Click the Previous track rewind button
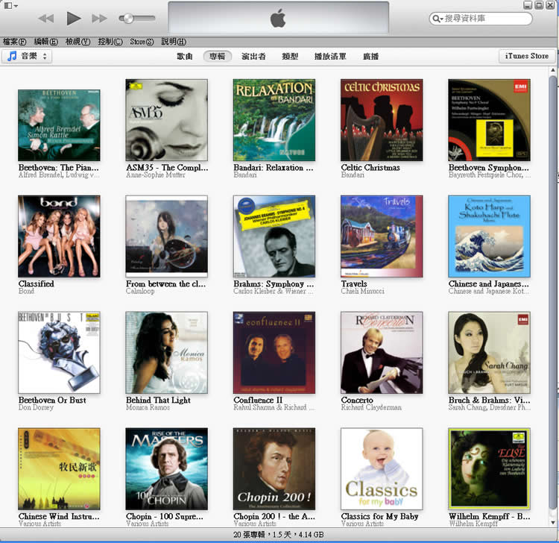This screenshot has height=543, width=559. (46, 18)
